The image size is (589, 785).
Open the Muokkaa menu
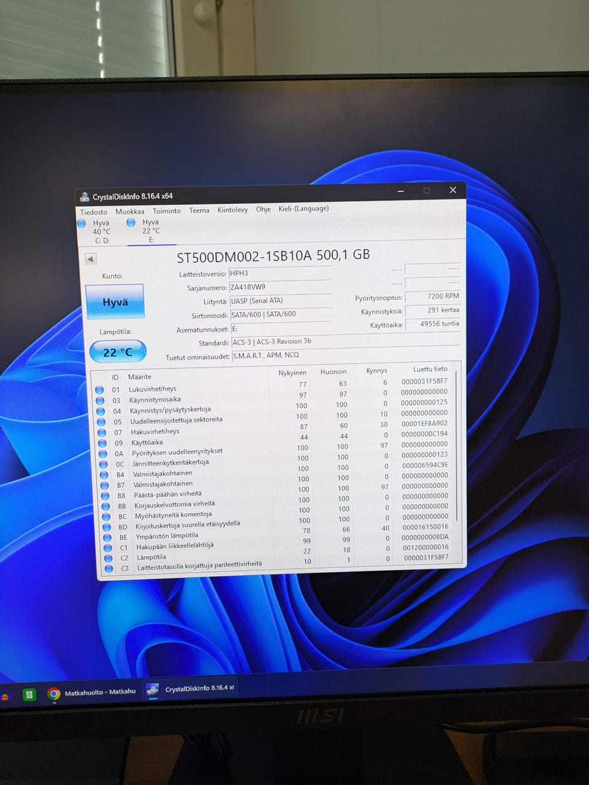point(129,211)
